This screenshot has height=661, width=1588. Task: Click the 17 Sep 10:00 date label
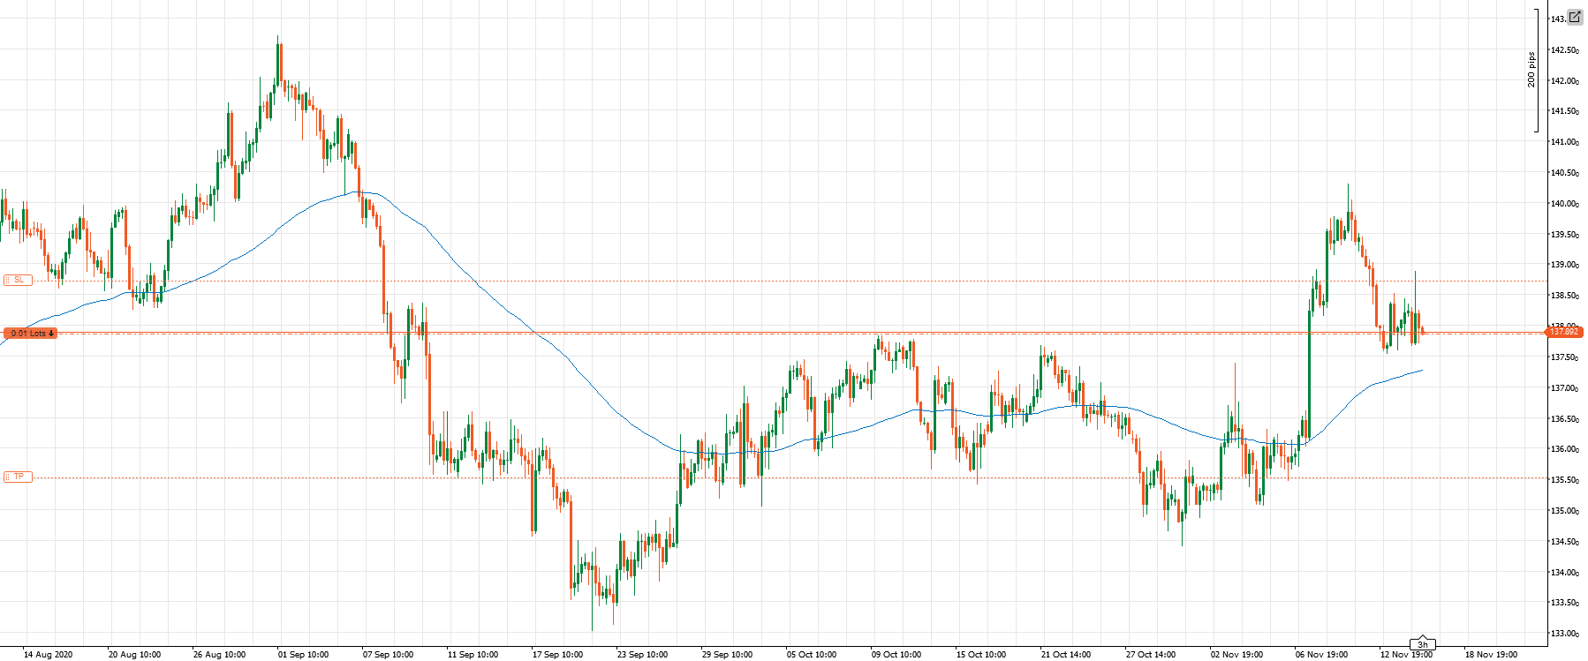pos(557,655)
